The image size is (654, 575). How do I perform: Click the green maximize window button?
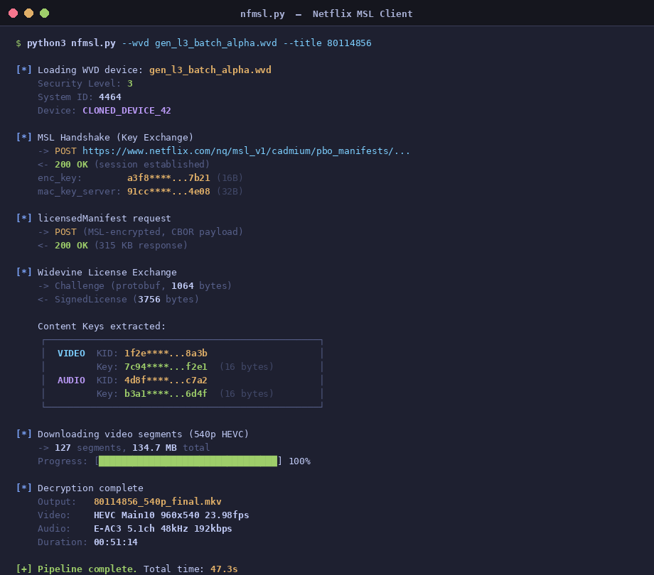[x=44, y=13]
